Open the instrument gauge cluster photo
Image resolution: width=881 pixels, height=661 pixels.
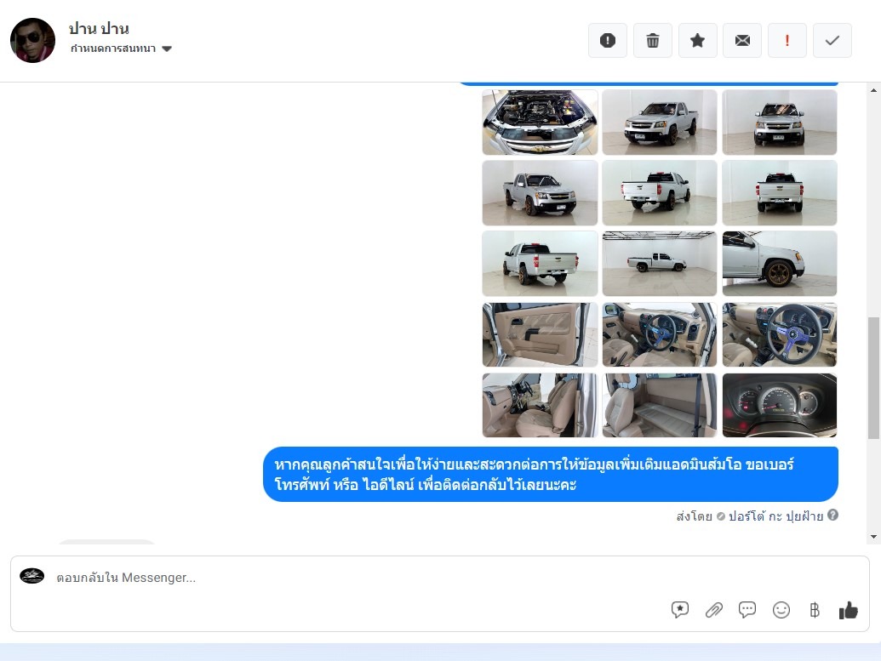[x=780, y=406]
